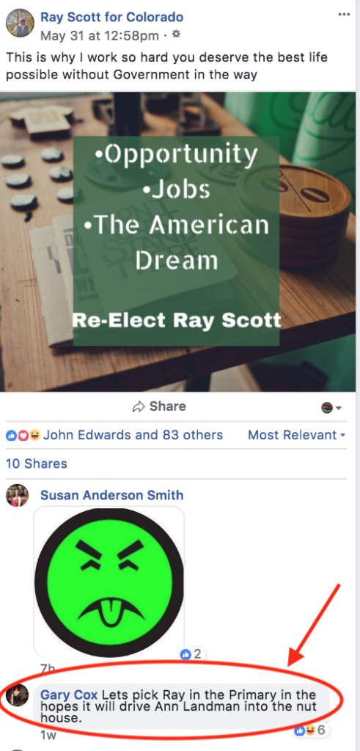360x751 pixels.
Task: Click the Share arrow icon
Action: 139,407
